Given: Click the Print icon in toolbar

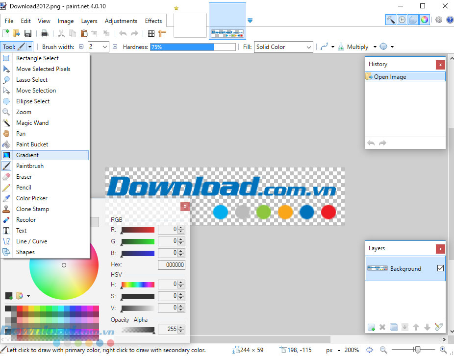Looking at the screenshot, I should [x=44, y=33].
